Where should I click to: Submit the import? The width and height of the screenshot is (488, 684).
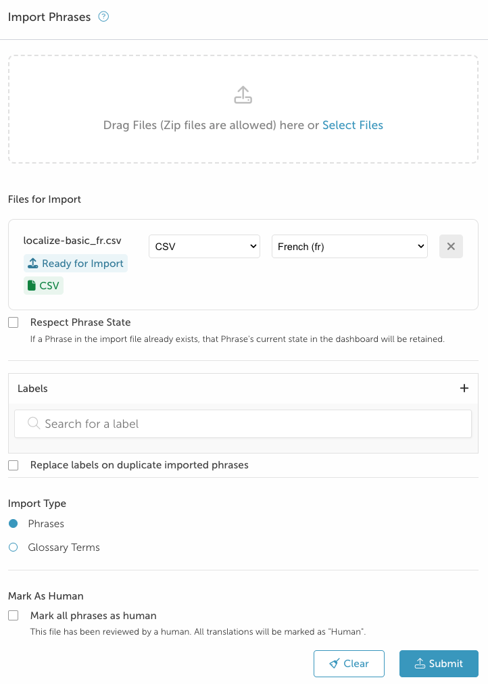439,664
